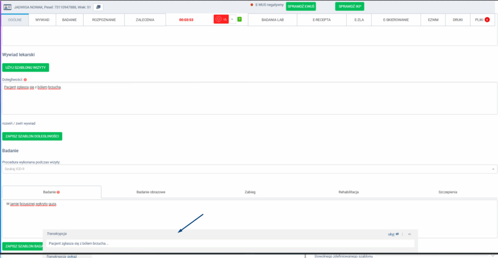Click the copy icon beside patient age

pyautogui.click(x=98, y=7)
